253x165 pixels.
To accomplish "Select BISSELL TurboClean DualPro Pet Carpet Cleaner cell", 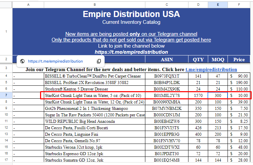I will 94,76.
